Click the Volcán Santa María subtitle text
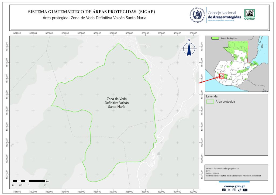 [x=95, y=18]
